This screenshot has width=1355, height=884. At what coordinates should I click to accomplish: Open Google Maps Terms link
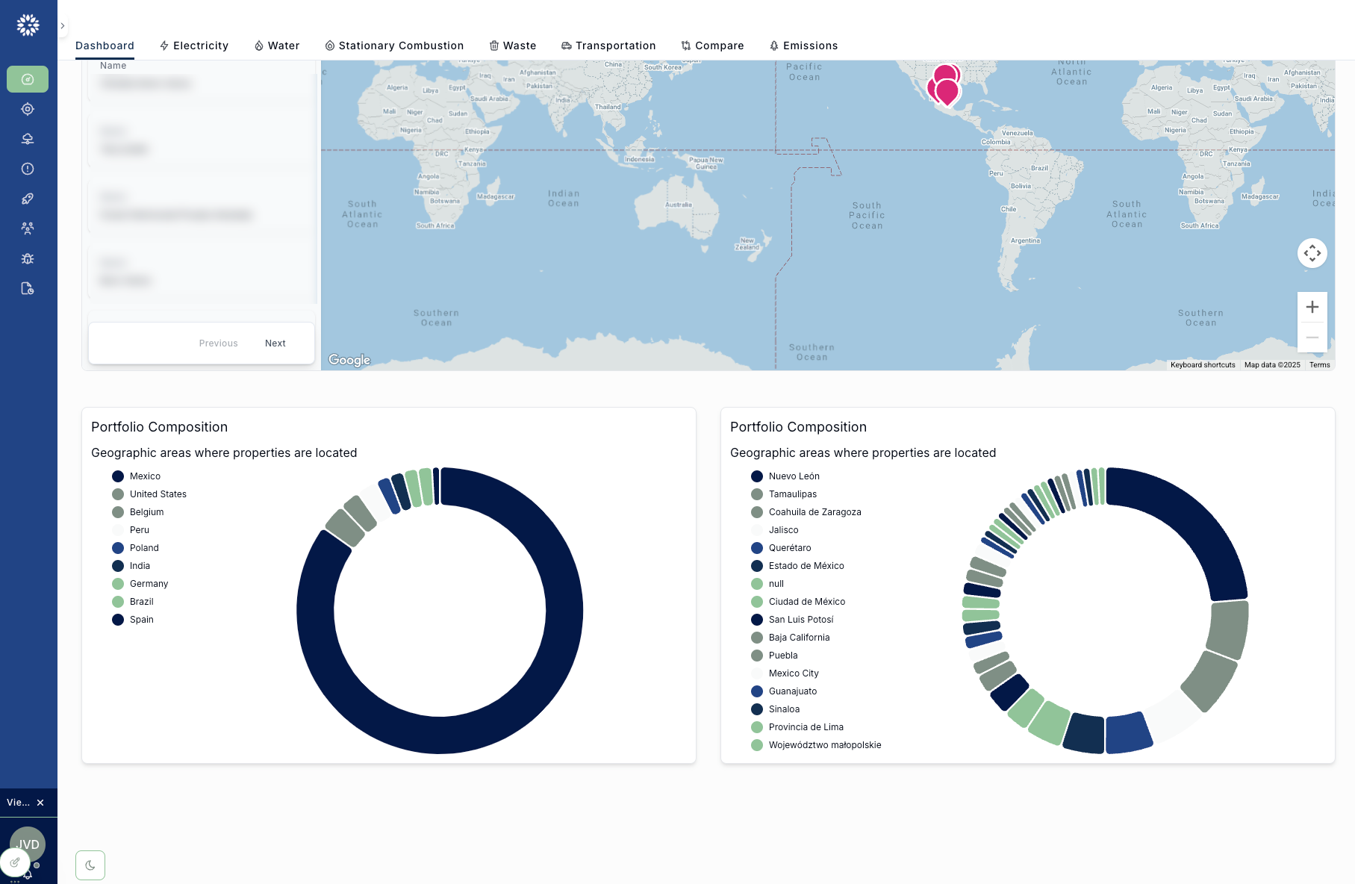coord(1319,365)
